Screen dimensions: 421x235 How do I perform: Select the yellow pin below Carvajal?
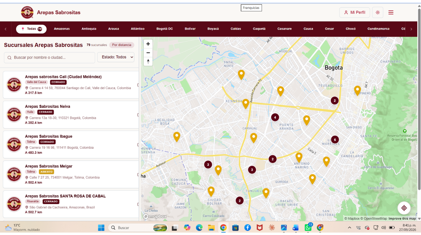[254, 138]
